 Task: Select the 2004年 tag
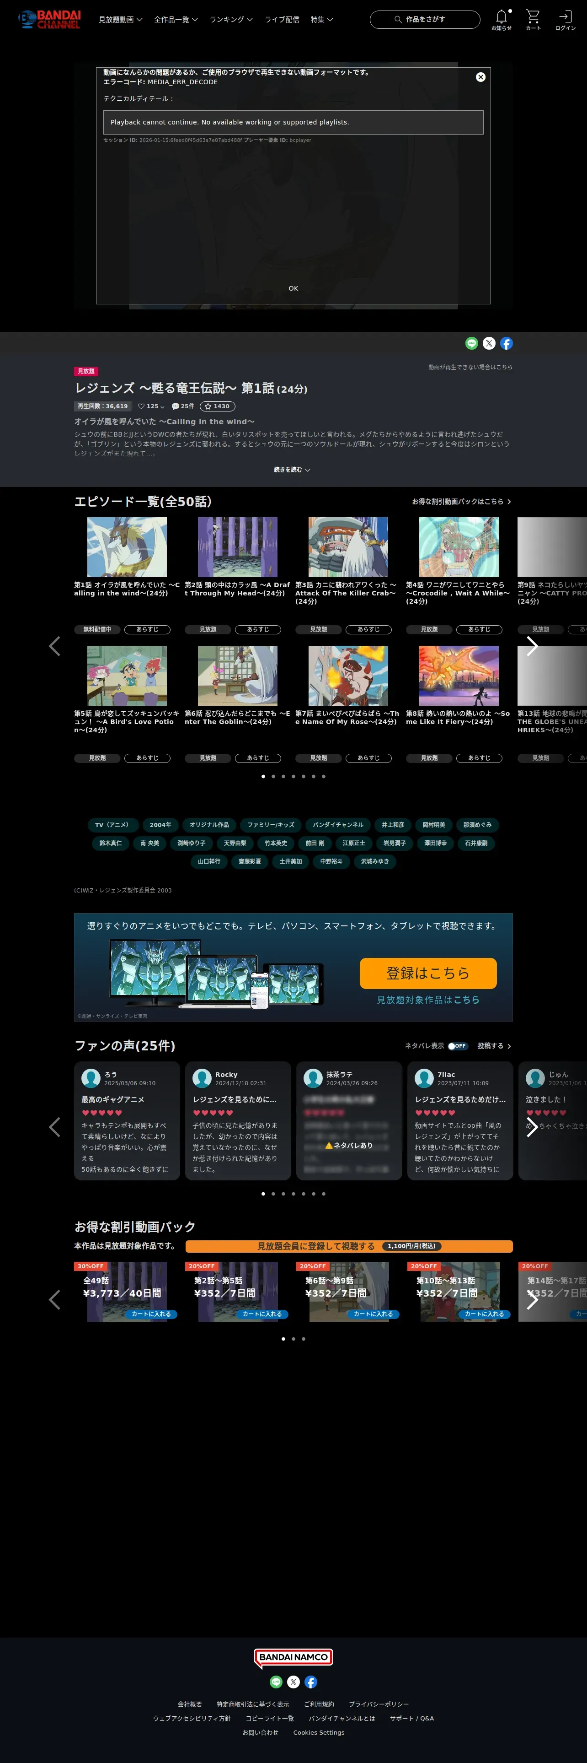click(x=160, y=825)
